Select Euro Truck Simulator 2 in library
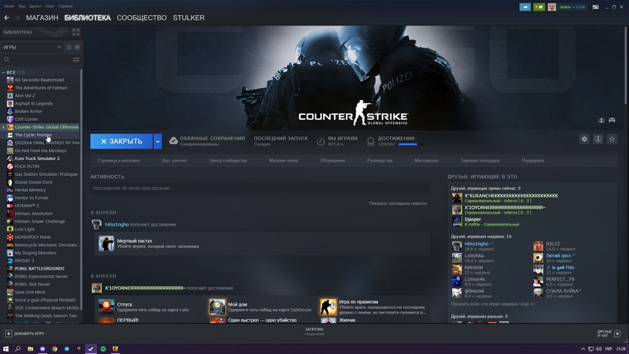This screenshot has width=629, height=354. click(x=37, y=158)
